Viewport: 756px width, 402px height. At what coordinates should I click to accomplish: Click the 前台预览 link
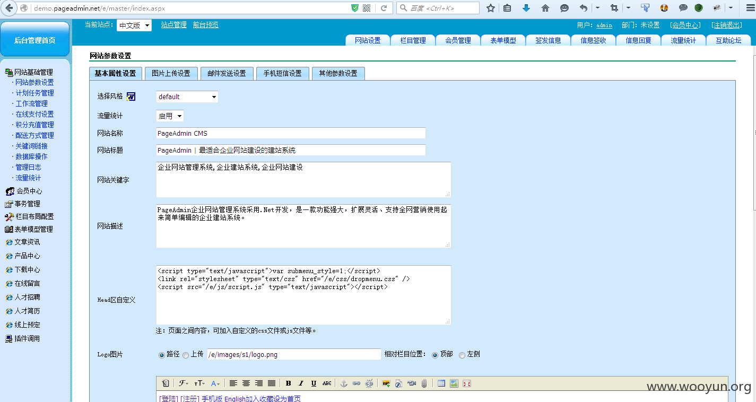tap(205, 25)
